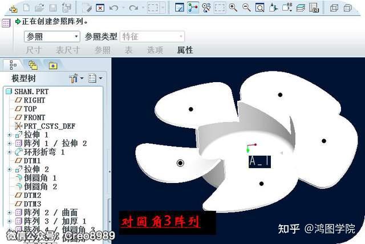Click the Undo arrow icon
The height and width of the screenshot is (244, 365).
point(114,8)
